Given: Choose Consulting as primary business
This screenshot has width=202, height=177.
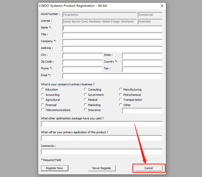Looking at the screenshot, I should [x=85, y=90].
